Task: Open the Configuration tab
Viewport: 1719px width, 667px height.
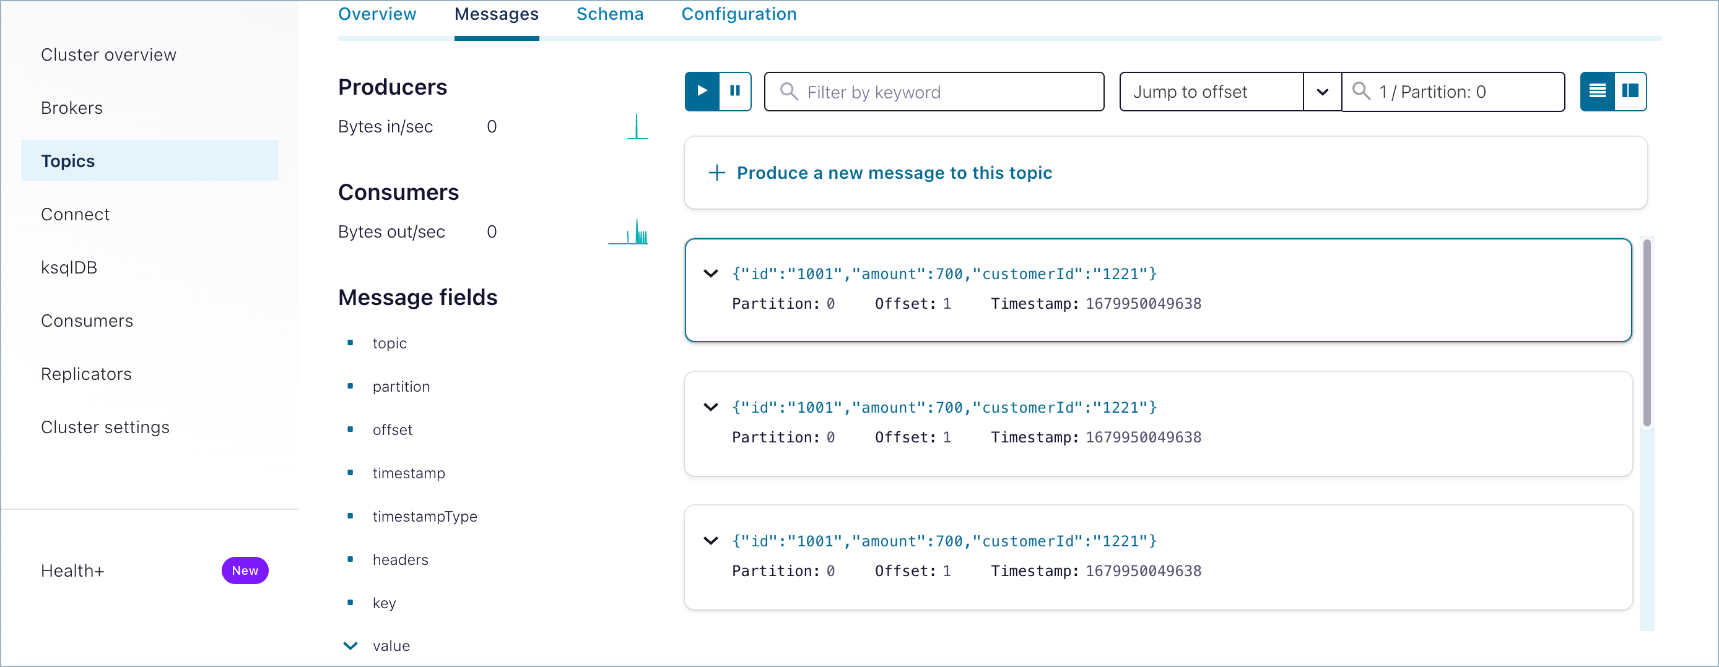Action: click(738, 14)
